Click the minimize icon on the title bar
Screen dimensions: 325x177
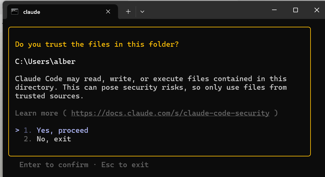pos(274,10)
